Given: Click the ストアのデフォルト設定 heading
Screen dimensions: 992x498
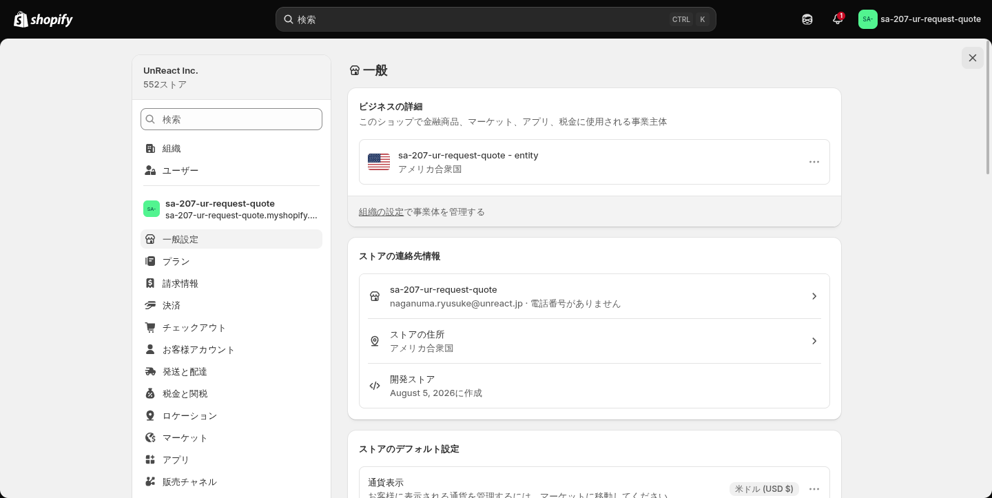Looking at the screenshot, I should pos(409,449).
